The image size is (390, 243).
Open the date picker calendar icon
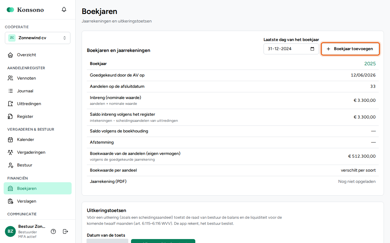coord(312,49)
